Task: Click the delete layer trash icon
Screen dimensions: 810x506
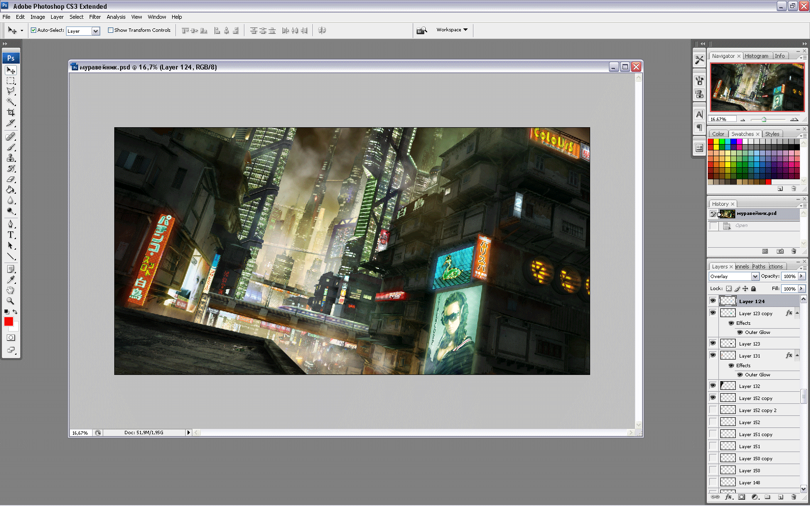Action: click(x=794, y=497)
